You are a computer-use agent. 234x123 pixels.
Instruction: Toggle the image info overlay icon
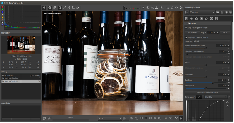tap(50, 8)
